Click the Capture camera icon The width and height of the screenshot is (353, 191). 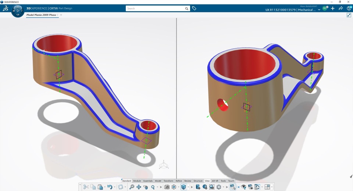point(167,187)
